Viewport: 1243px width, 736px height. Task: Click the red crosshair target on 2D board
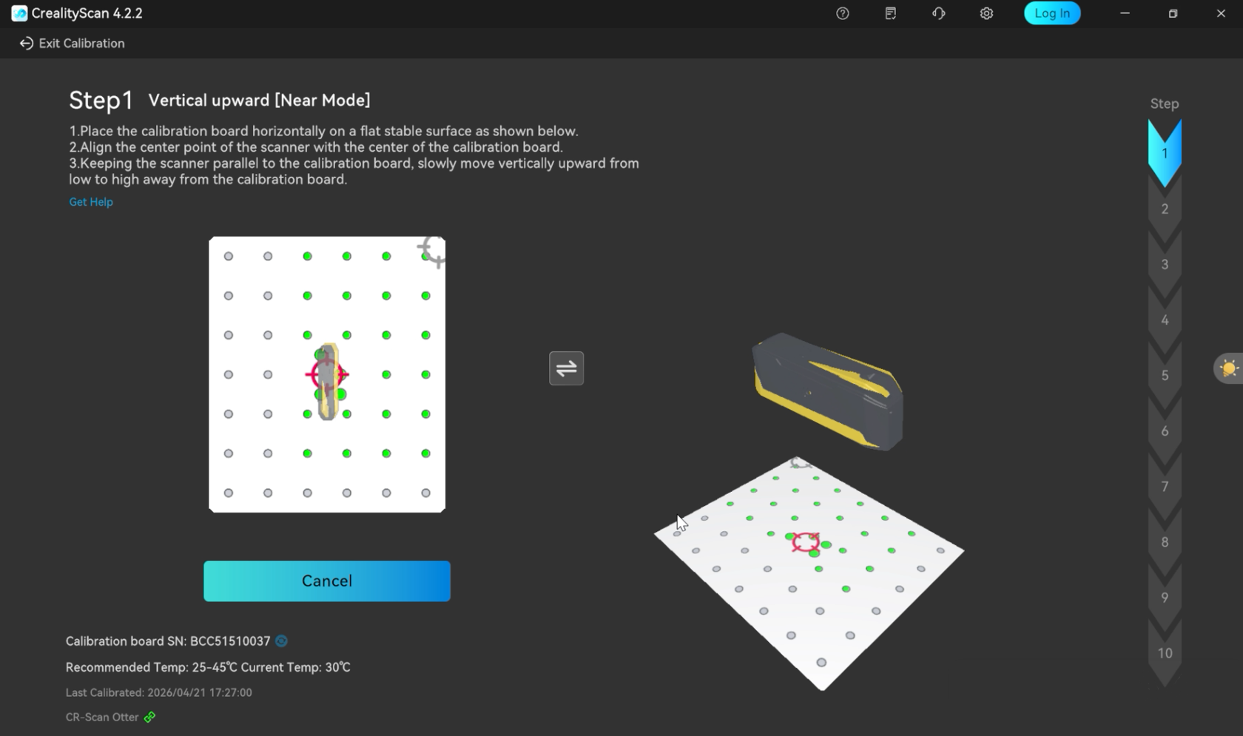click(326, 374)
